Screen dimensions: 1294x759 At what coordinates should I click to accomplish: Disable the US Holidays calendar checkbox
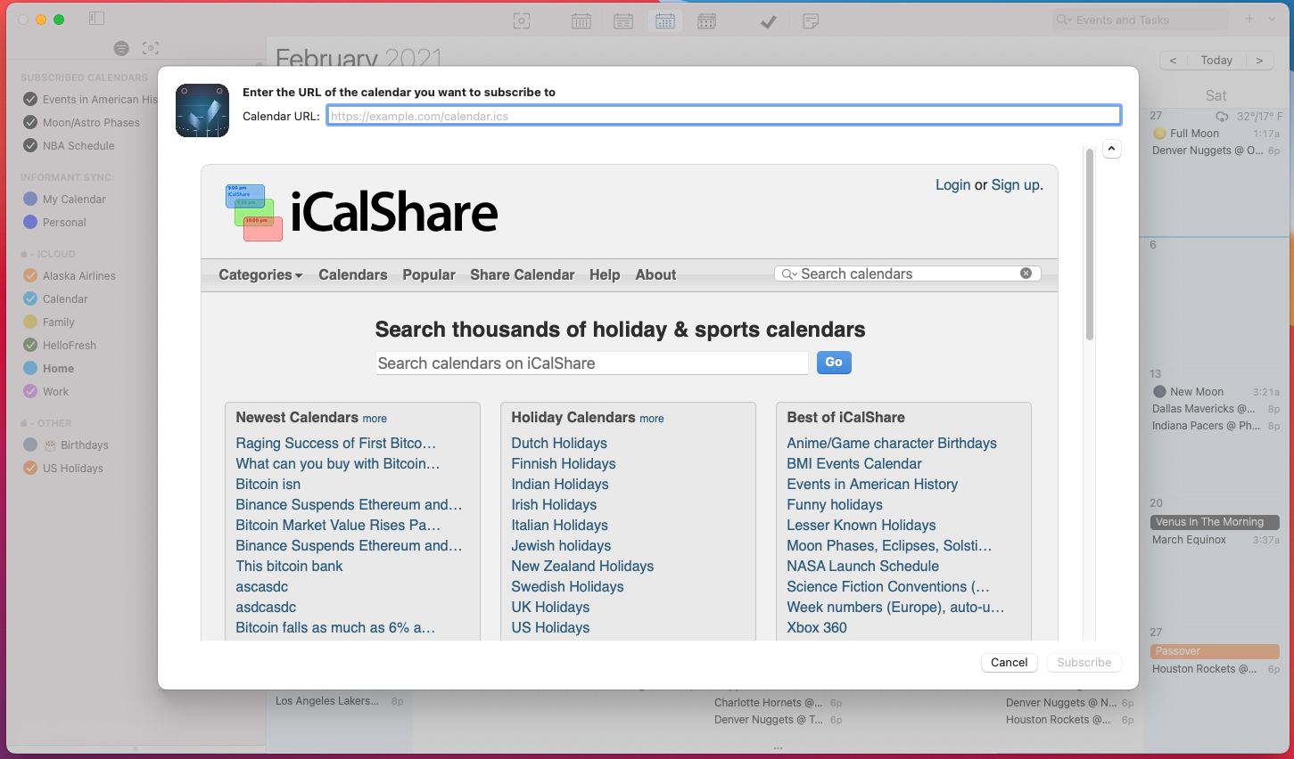click(30, 469)
